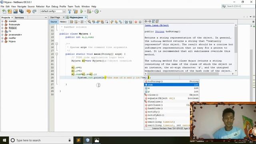Click the Redo toolbar icon

[x=34, y=11]
